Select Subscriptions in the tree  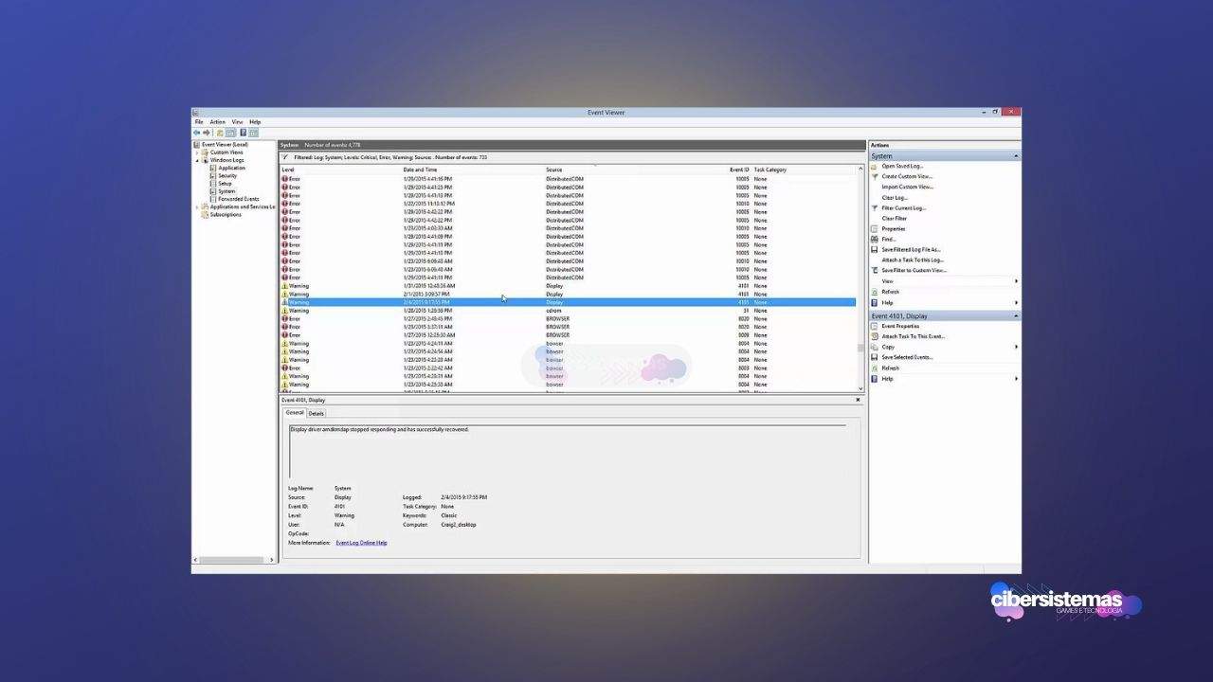click(x=226, y=214)
